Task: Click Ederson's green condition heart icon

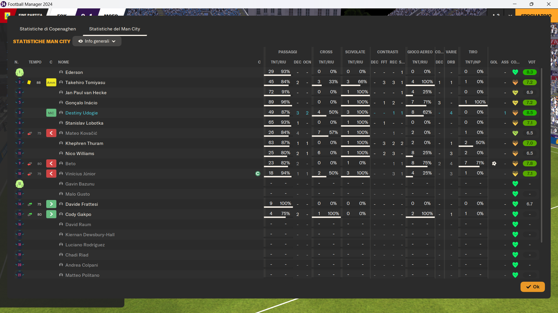Action: pyautogui.click(x=515, y=72)
